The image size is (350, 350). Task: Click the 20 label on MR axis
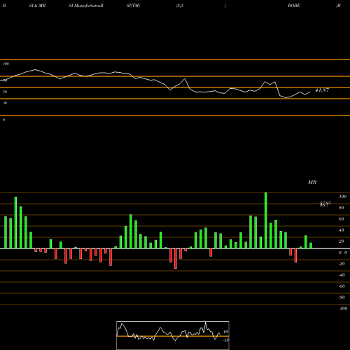click(x=342, y=241)
